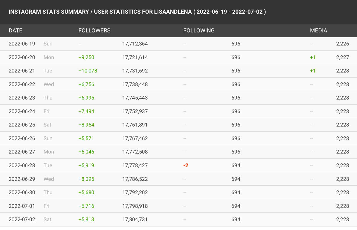Select the date 2022-06-30
The image size is (357, 230).
pyautogui.click(x=22, y=192)
